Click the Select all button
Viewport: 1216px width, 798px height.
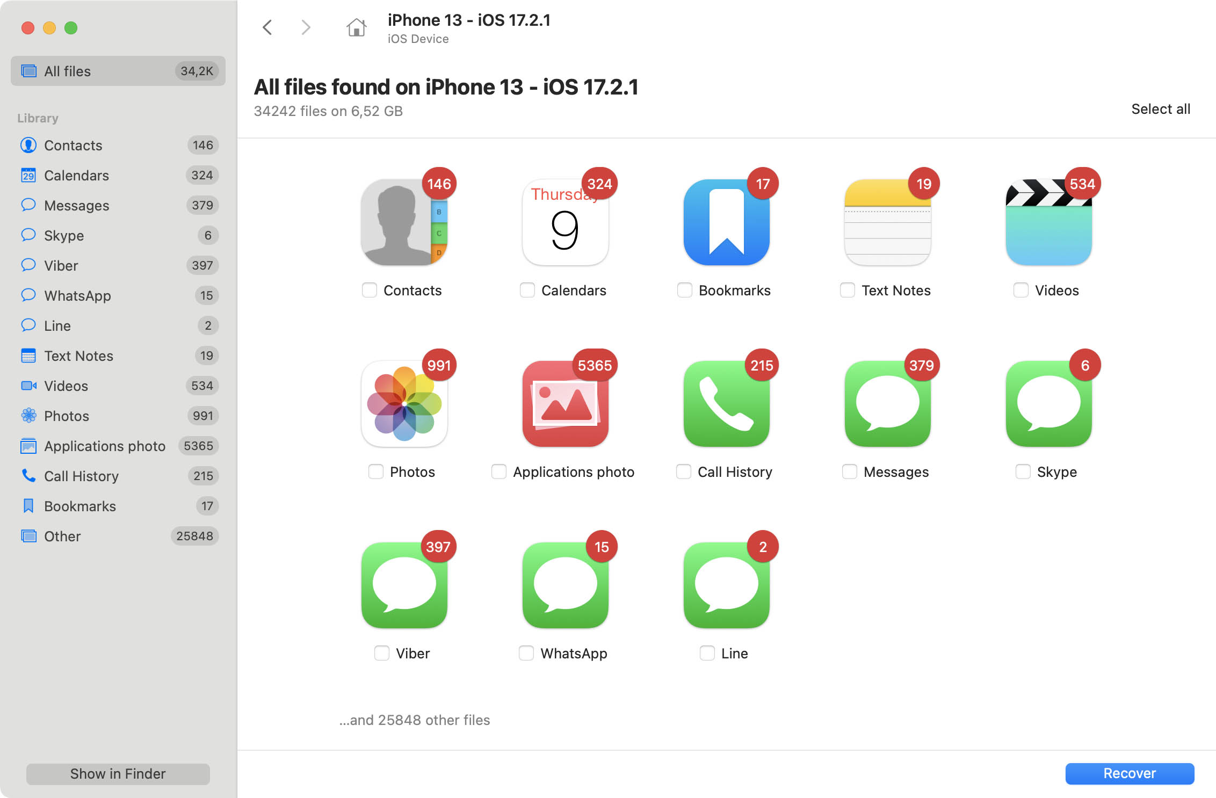point(1160,108)
